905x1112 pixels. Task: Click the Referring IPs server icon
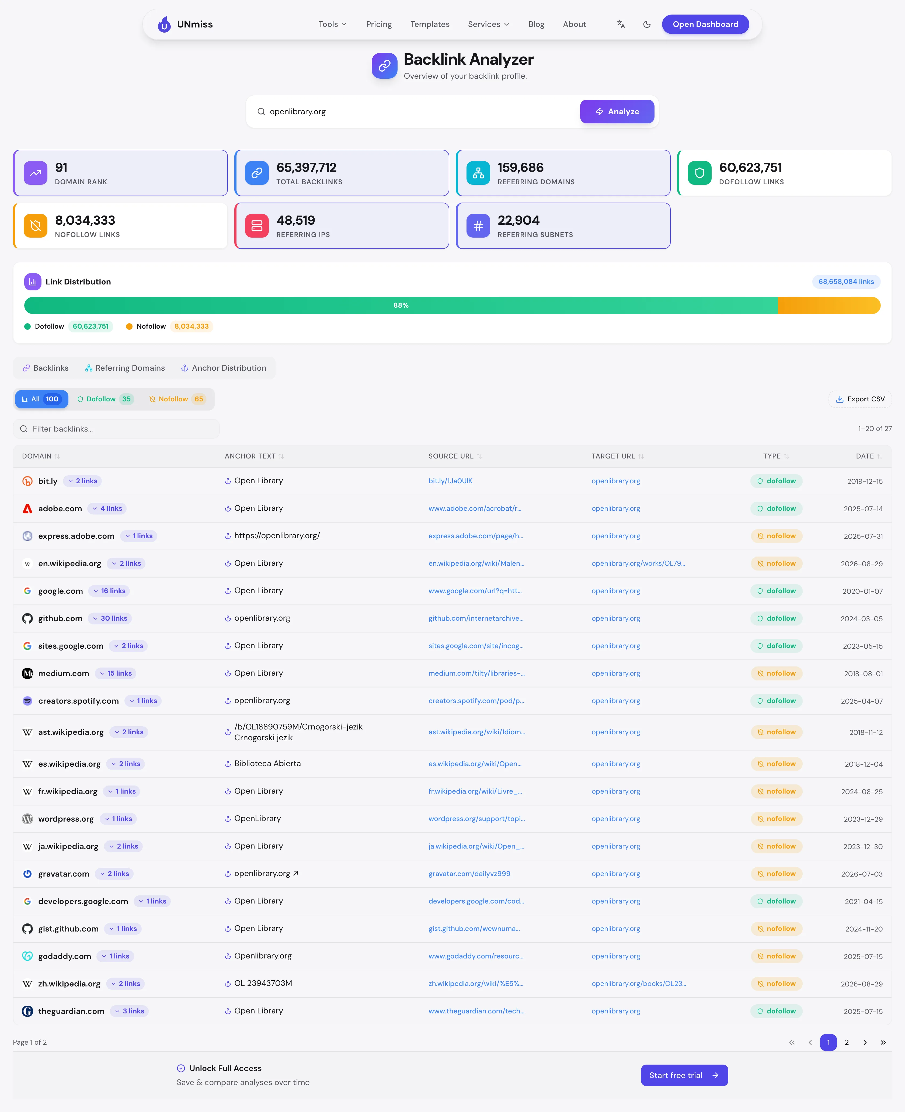(x=257, y=226)
